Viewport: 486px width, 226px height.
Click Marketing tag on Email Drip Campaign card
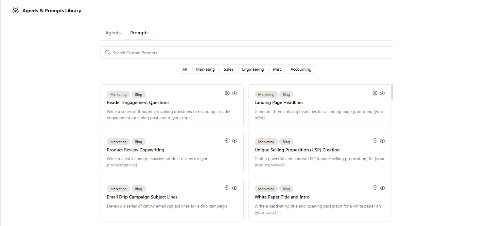click(x=118, y=189)
